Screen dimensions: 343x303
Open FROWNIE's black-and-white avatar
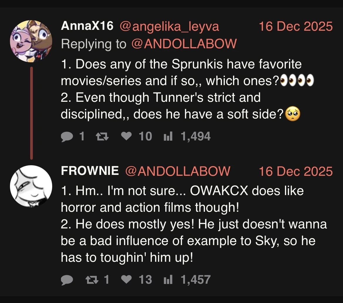point(31,186)
